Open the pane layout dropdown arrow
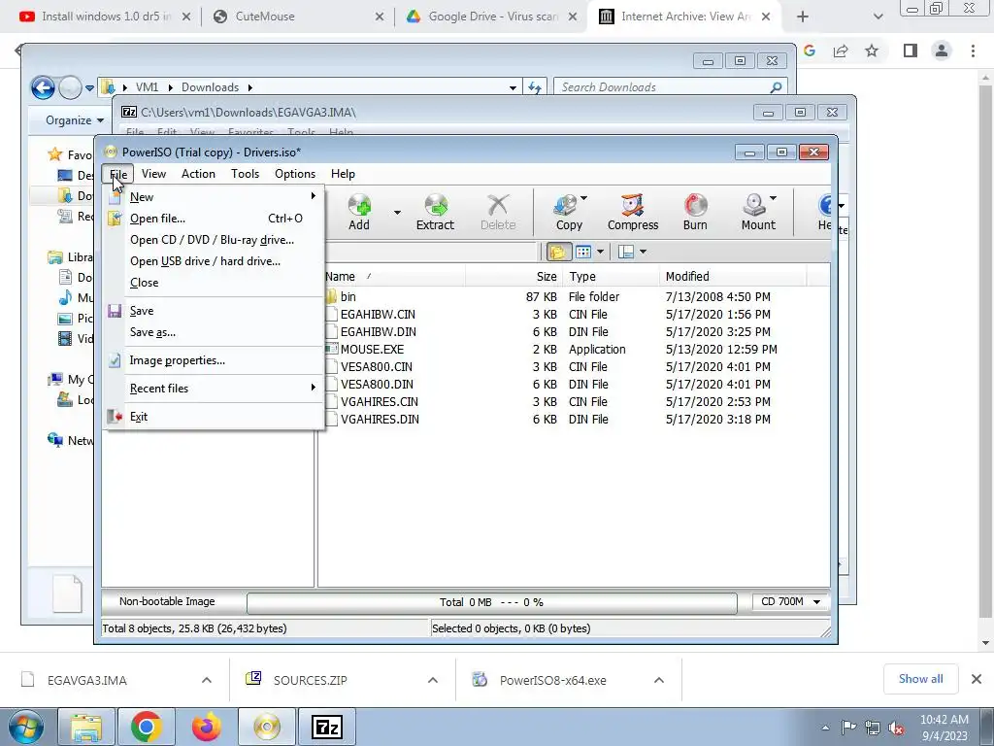Screen dimensions: 994x746 click(x=643, y=252)
